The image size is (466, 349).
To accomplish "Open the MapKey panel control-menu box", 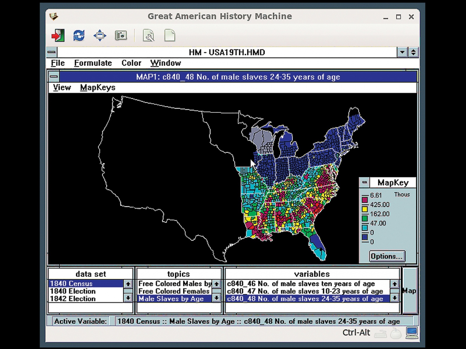I will pyautogui.click(x=364, y=183).
